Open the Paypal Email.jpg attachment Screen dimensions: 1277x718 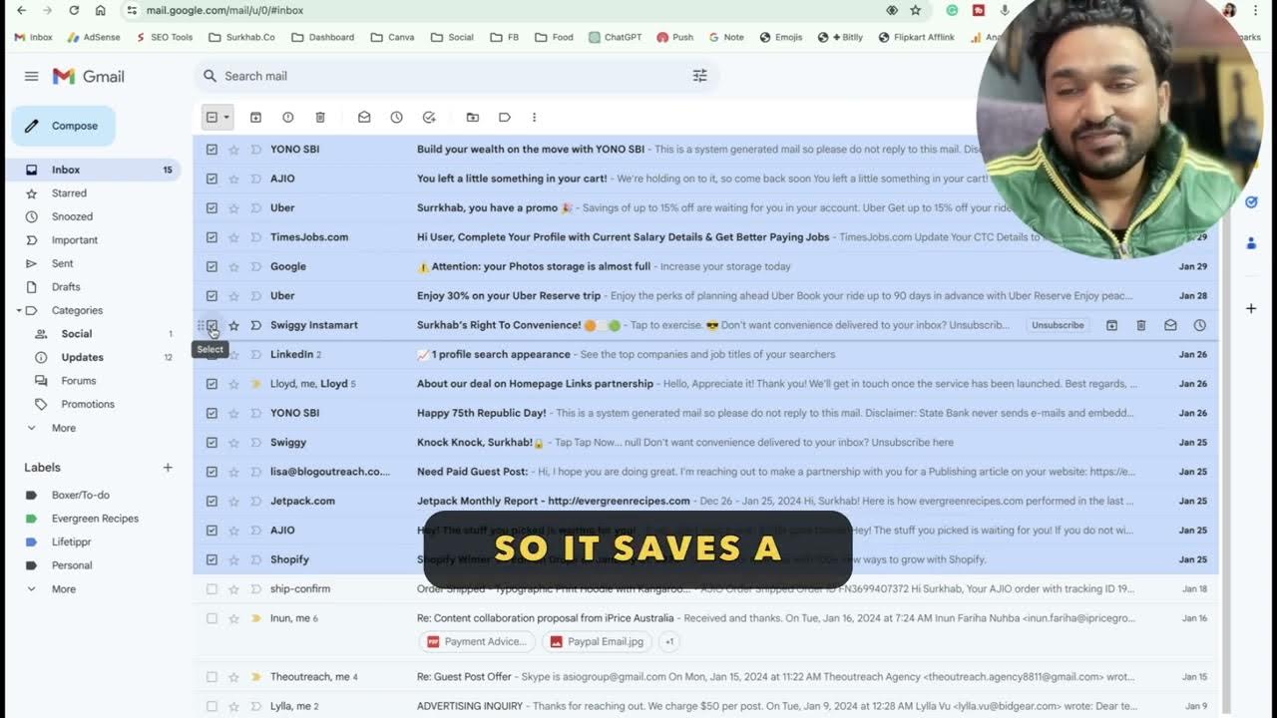point(597,642)
